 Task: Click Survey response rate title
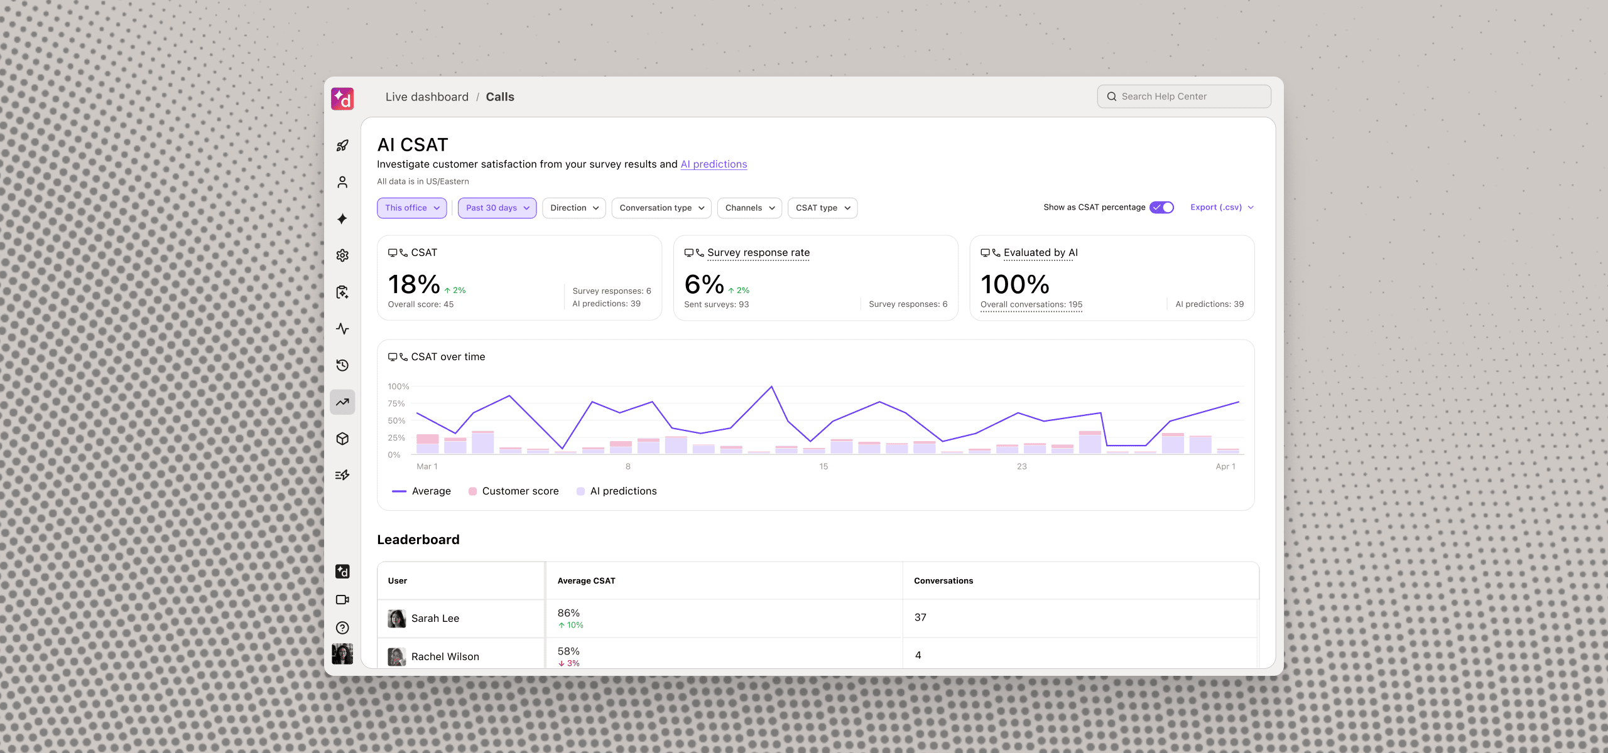(x=759, y=253)
